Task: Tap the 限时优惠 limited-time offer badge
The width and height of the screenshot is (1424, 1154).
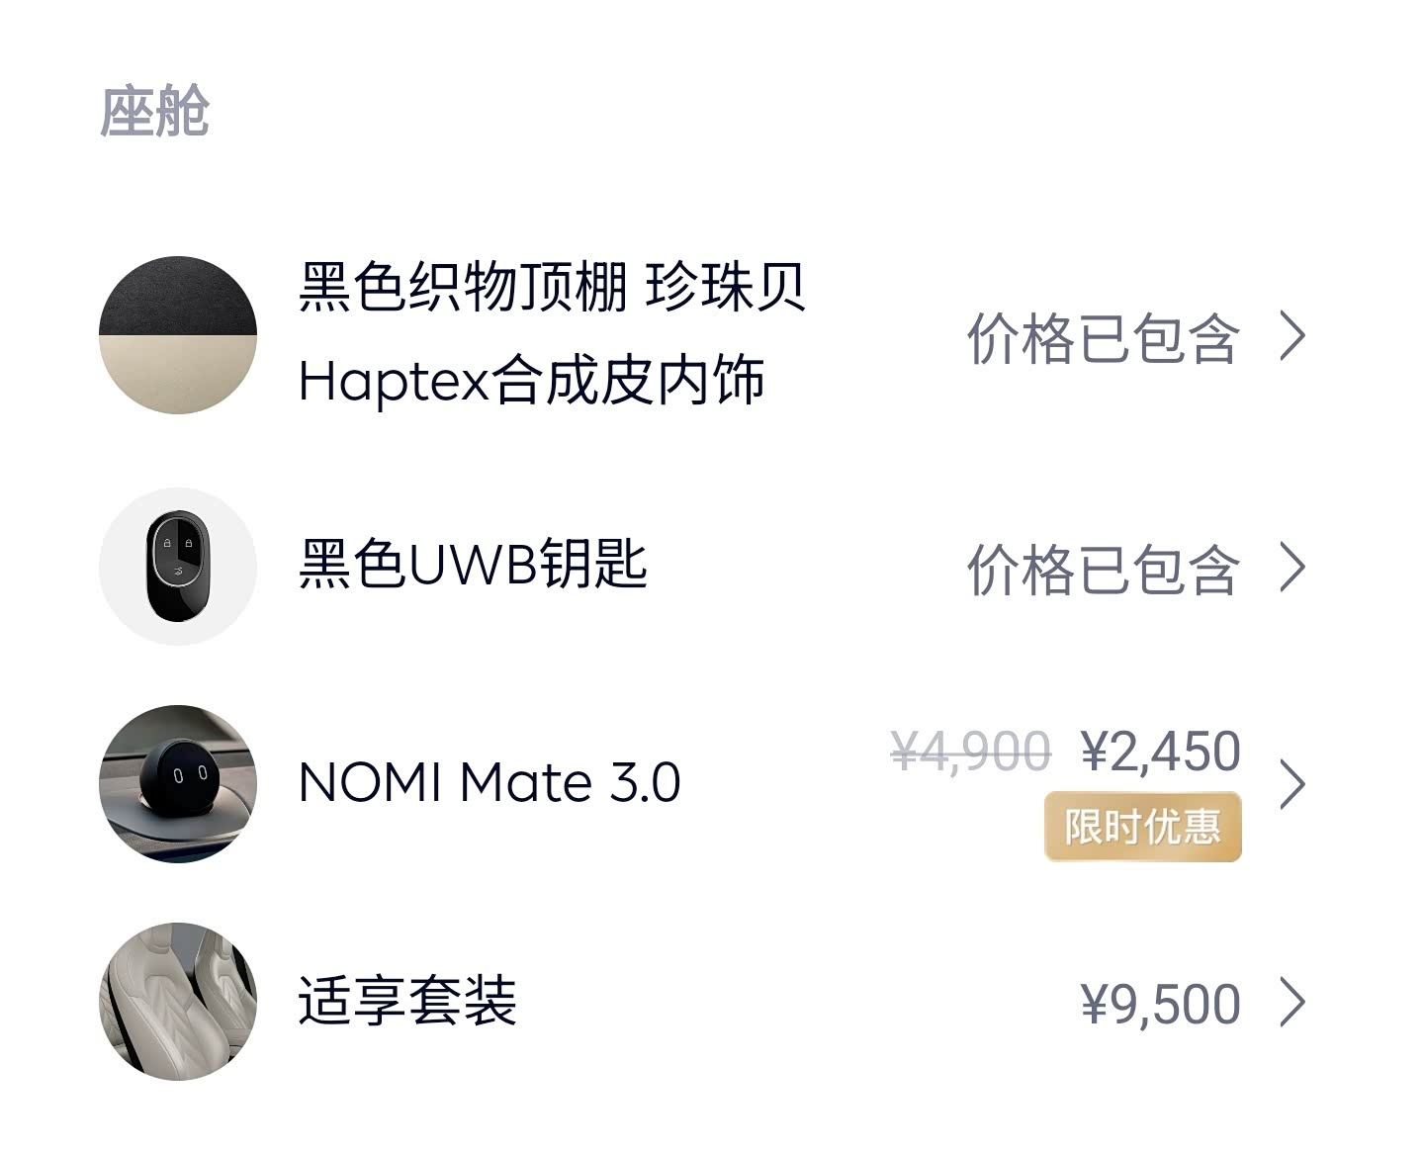Action: (1142, 827)
